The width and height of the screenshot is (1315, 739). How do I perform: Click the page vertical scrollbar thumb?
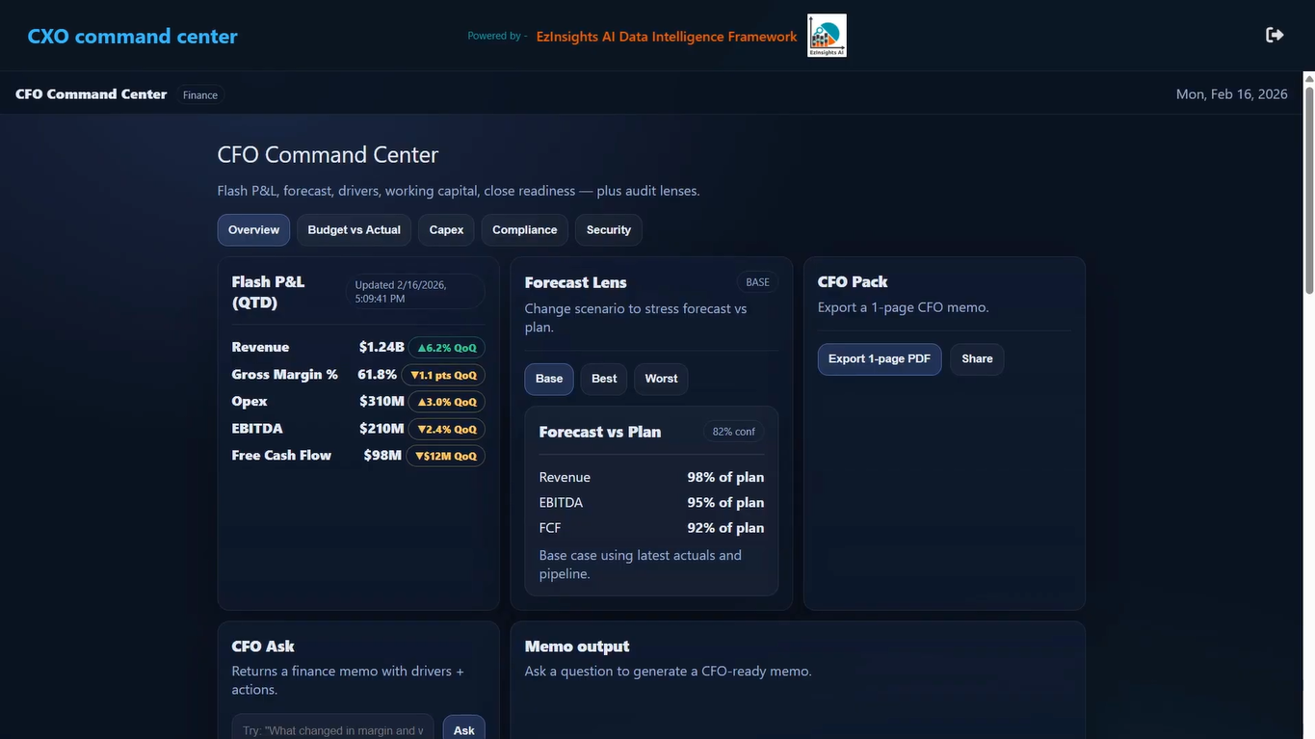[x=1308, y=189]
